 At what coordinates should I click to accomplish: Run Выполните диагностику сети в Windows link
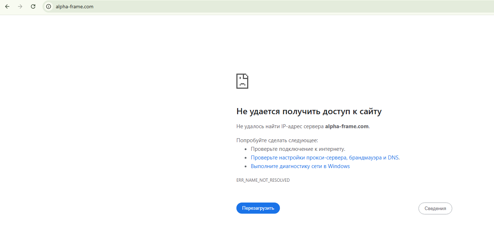click(x=300, y=166)
